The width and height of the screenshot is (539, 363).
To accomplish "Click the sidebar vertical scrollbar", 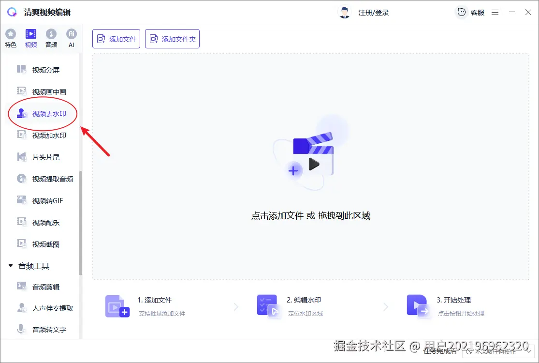I will pos(81,223).
